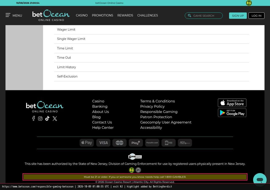Click the VISA payment icon
Image resolution: width=270 pixels, height=190 pixels.
click(103, 143)
